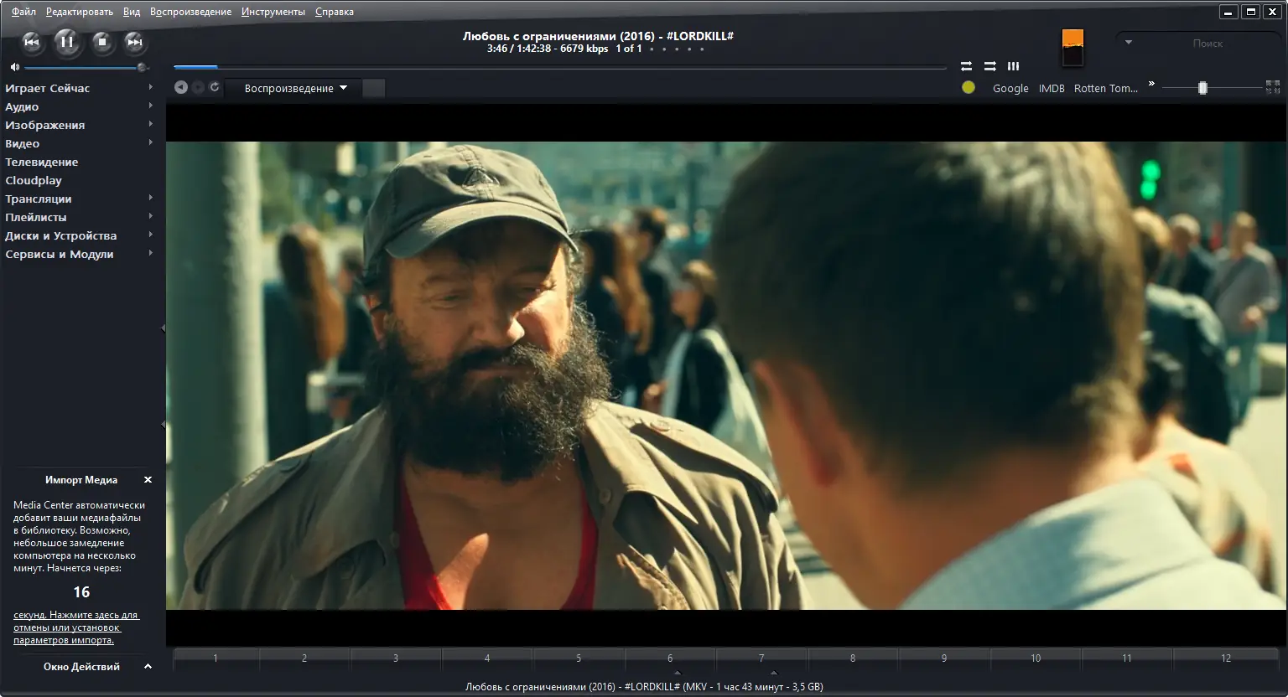Click in the Поиск search field

[x=1207, y=43]
